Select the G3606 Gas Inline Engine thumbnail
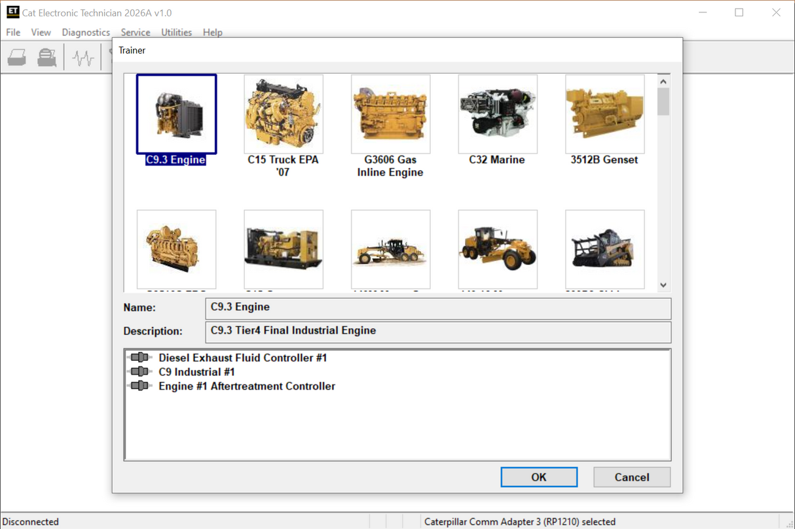Viewport: 795px width, 529px height. pos(390,113)
